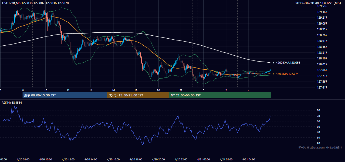This screenshot has height=162, width=345.
Task: Click RSI scale value 70
Action: [318, 116]
